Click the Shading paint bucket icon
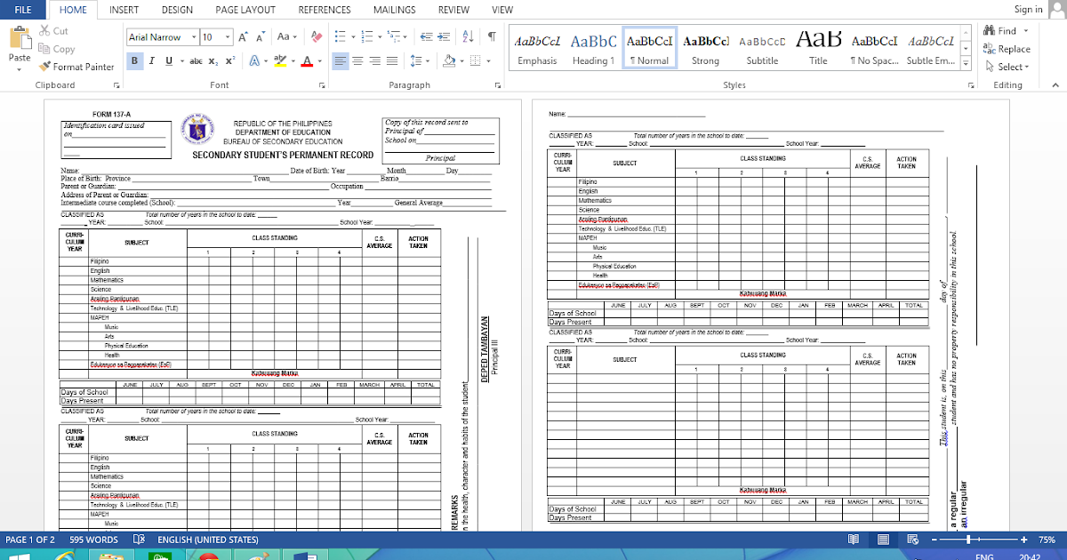Screen dimensions: 1067x560 pos(449,60)
